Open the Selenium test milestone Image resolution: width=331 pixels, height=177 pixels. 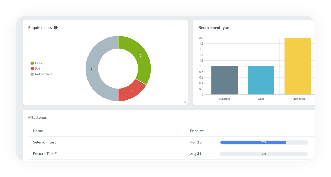44,142
